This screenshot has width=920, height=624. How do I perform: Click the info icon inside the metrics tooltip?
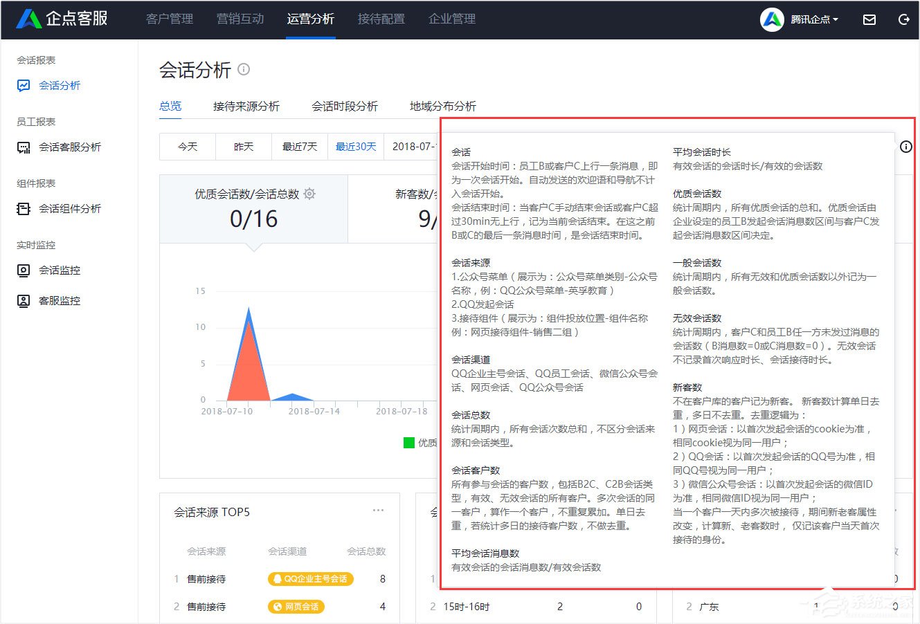click(906, 146)
